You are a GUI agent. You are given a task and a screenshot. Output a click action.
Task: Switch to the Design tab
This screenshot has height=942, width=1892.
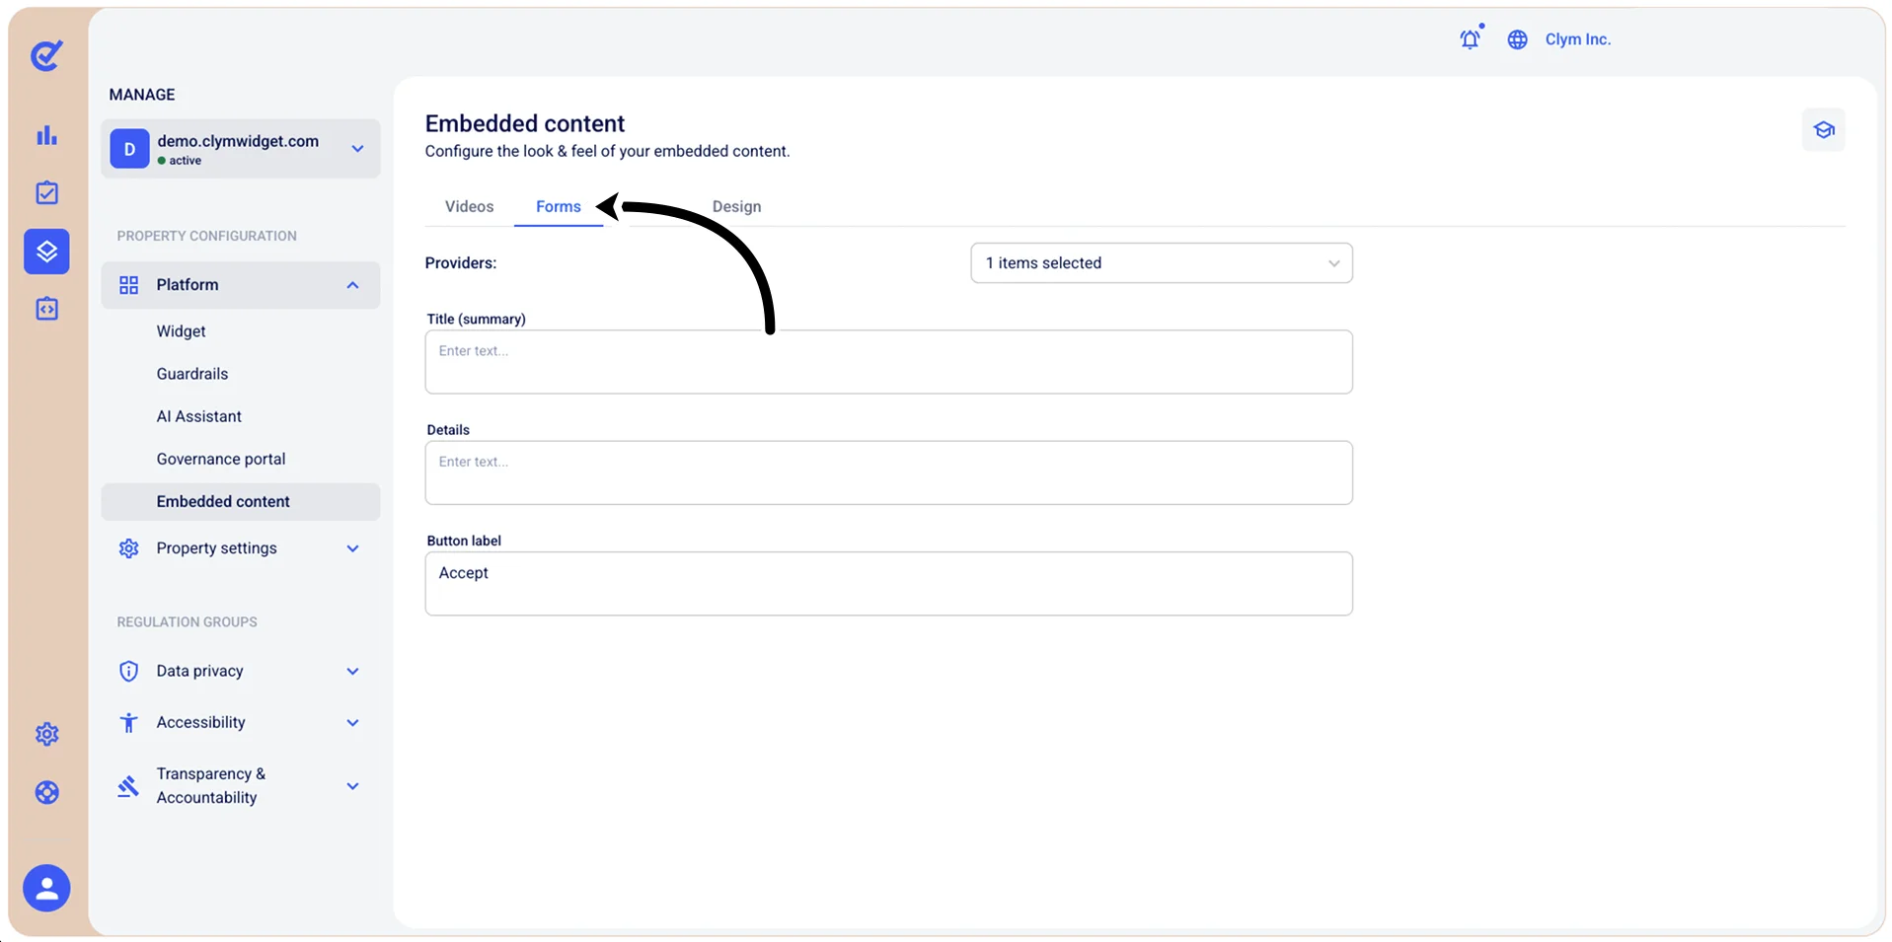point(736,206)
